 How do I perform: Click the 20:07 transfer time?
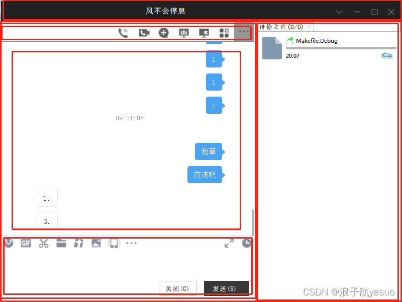[x=292, y=56]
